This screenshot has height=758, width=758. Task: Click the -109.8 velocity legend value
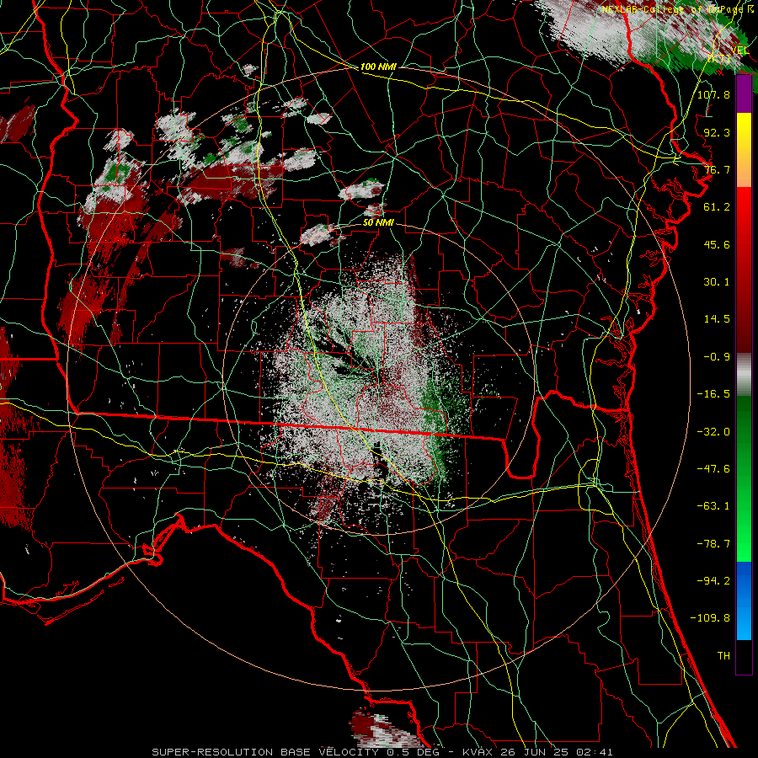point(711,618)
